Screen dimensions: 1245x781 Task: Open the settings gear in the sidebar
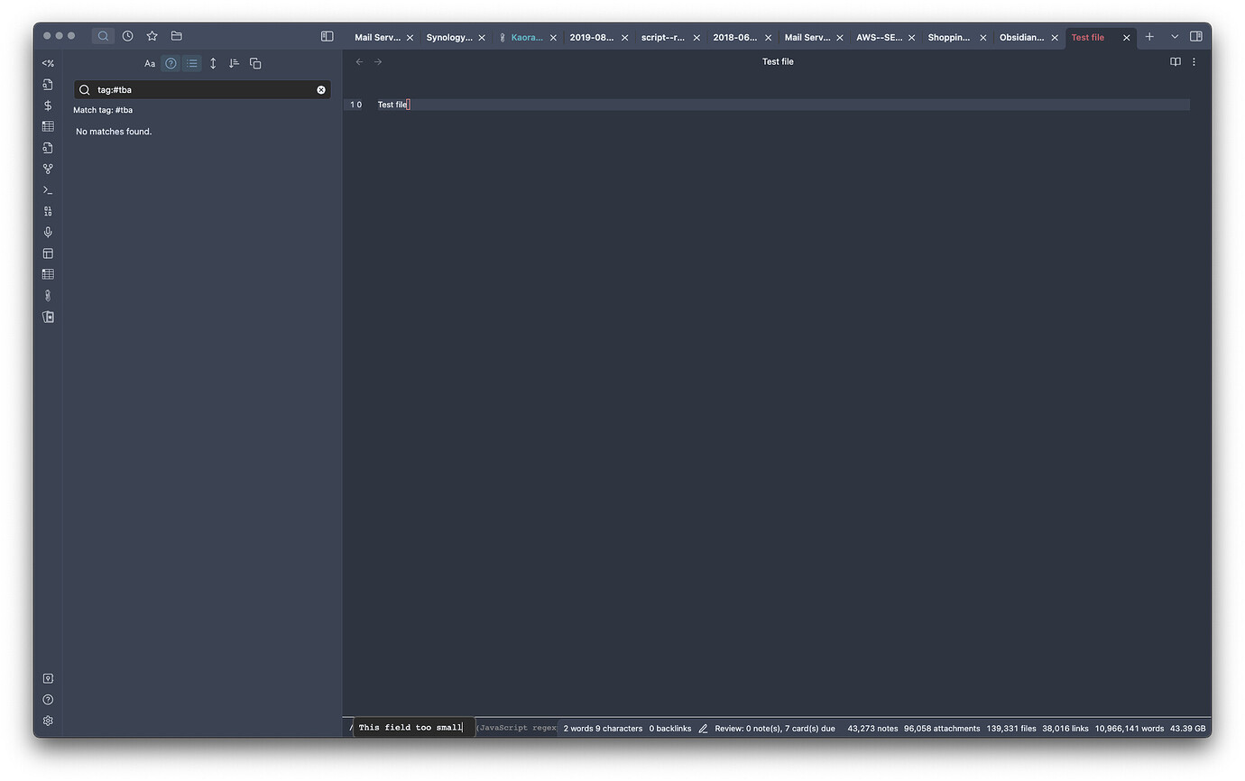point(48,721)
